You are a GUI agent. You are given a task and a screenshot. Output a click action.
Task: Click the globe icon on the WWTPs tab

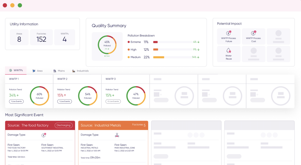[x=11, y=71]
